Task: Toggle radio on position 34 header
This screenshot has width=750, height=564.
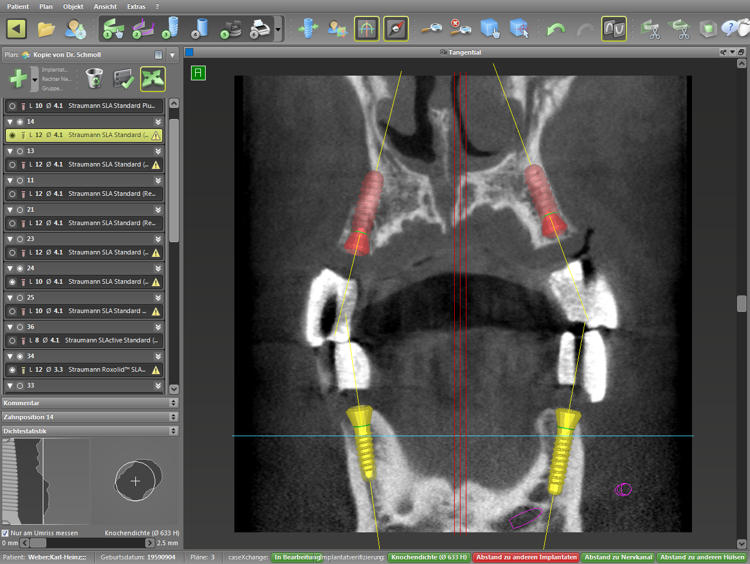Action: point(20,356)
